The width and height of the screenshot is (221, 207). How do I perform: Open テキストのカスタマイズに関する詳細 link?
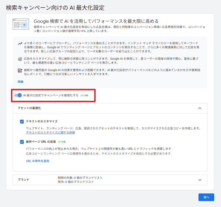tap(50, 133)
